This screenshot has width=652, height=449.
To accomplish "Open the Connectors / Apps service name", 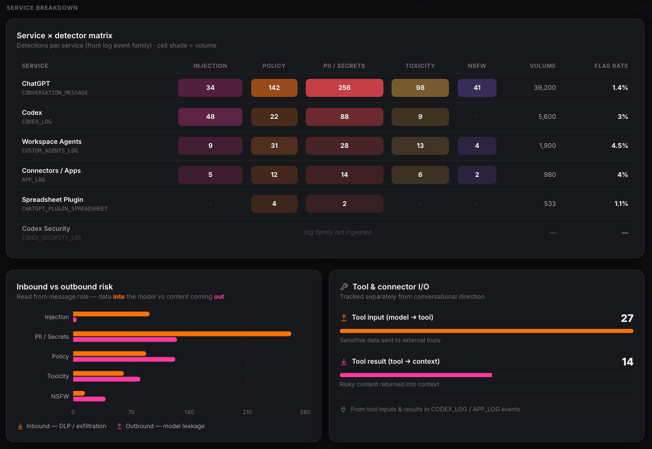I will [x=51, y=171].
